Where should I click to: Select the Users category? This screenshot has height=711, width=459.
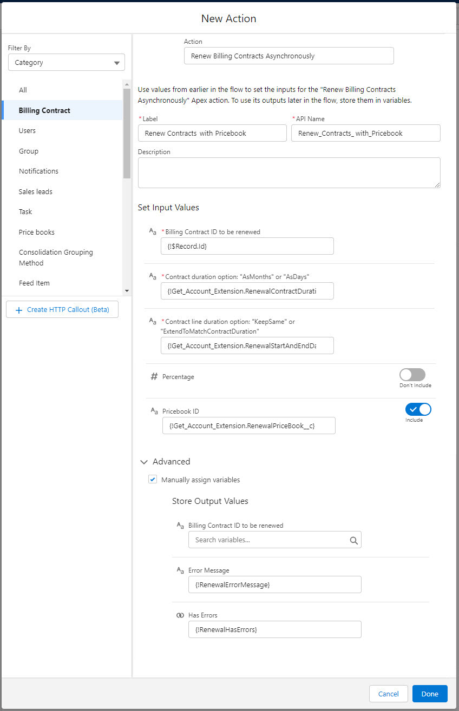[x=27, y=131]
